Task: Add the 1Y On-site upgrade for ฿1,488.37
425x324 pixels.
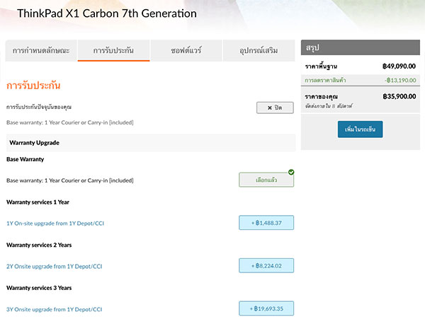Action: pos(266,223)
